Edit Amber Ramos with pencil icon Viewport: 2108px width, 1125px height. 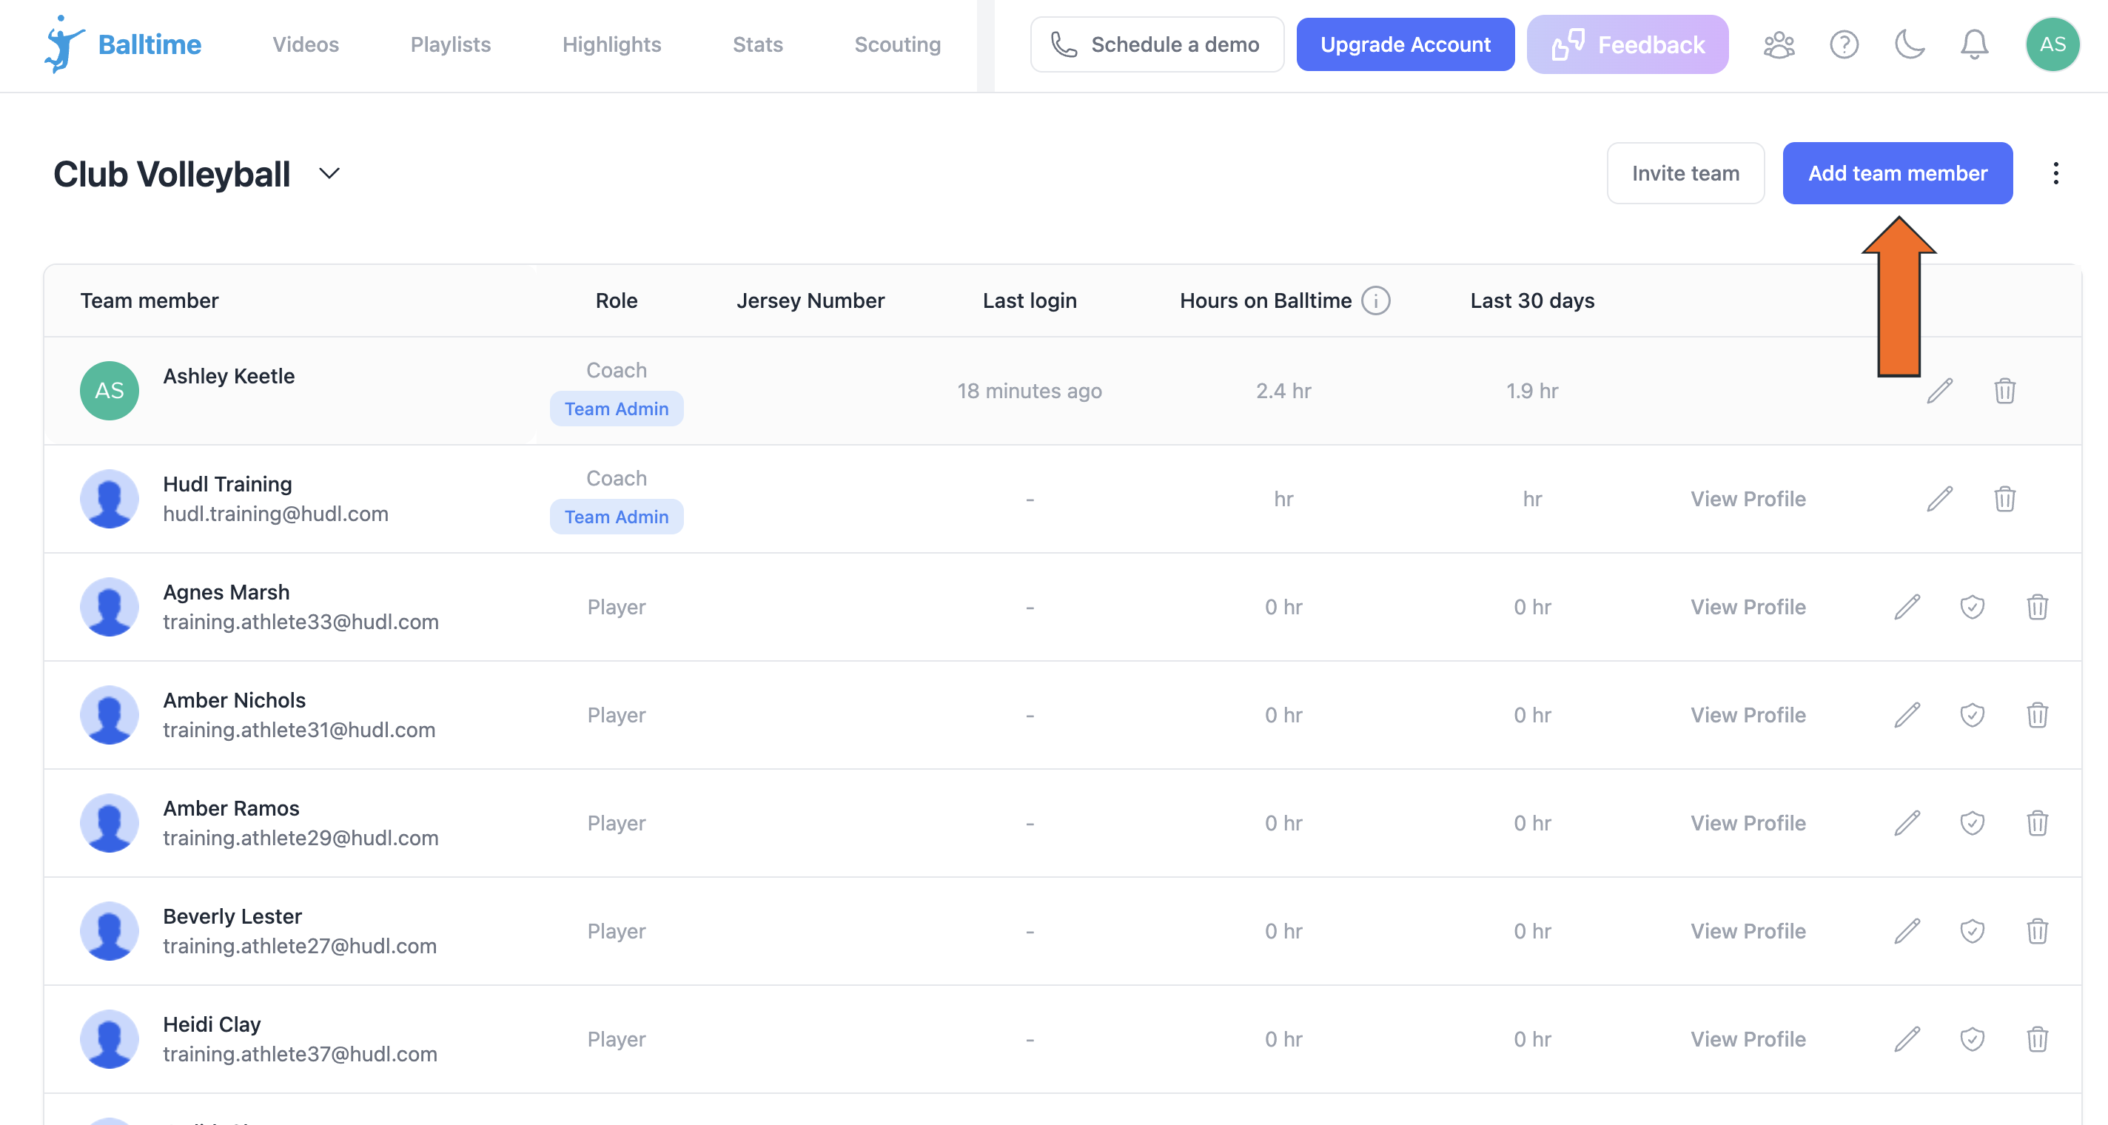click(1907, 823)
